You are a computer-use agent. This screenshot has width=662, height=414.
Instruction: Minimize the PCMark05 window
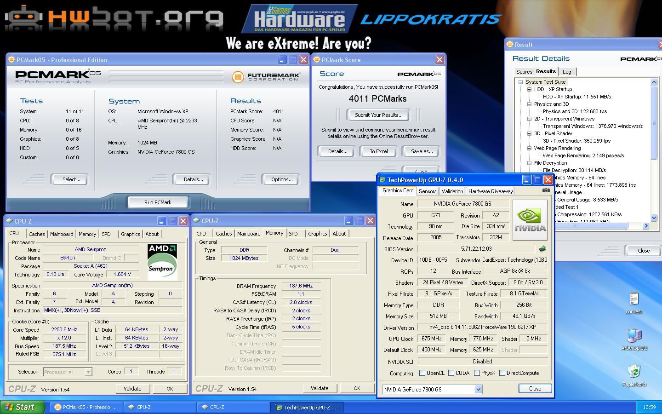[282, 59]
